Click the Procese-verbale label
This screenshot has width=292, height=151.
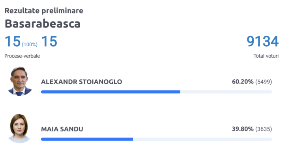click(x=22, y=56)
